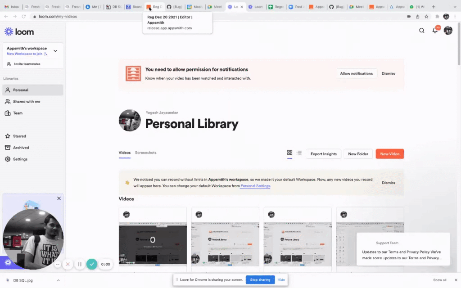Pause the Loom recording
The image size is (461, 288).
coord(80,264)
